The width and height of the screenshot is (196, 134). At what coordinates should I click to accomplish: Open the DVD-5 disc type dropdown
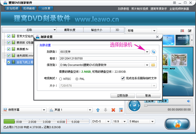(x=108, y=122)
